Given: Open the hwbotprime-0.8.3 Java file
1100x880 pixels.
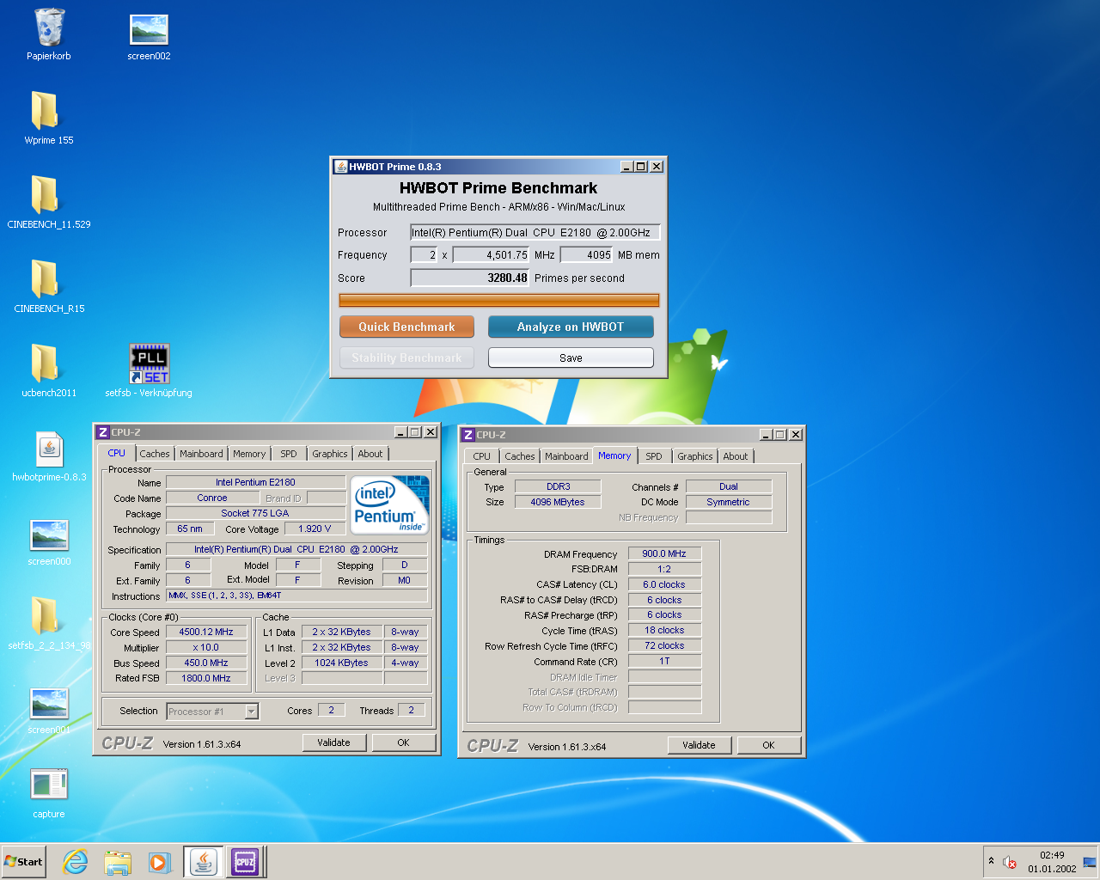Looking at the screenshot, I should click(49, 455).
